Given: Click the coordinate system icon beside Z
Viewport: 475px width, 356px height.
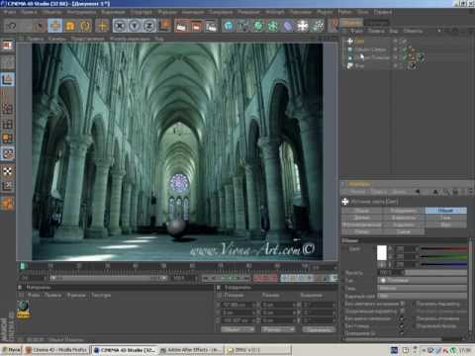Looking at the screenshot, I should coord(165,25).
